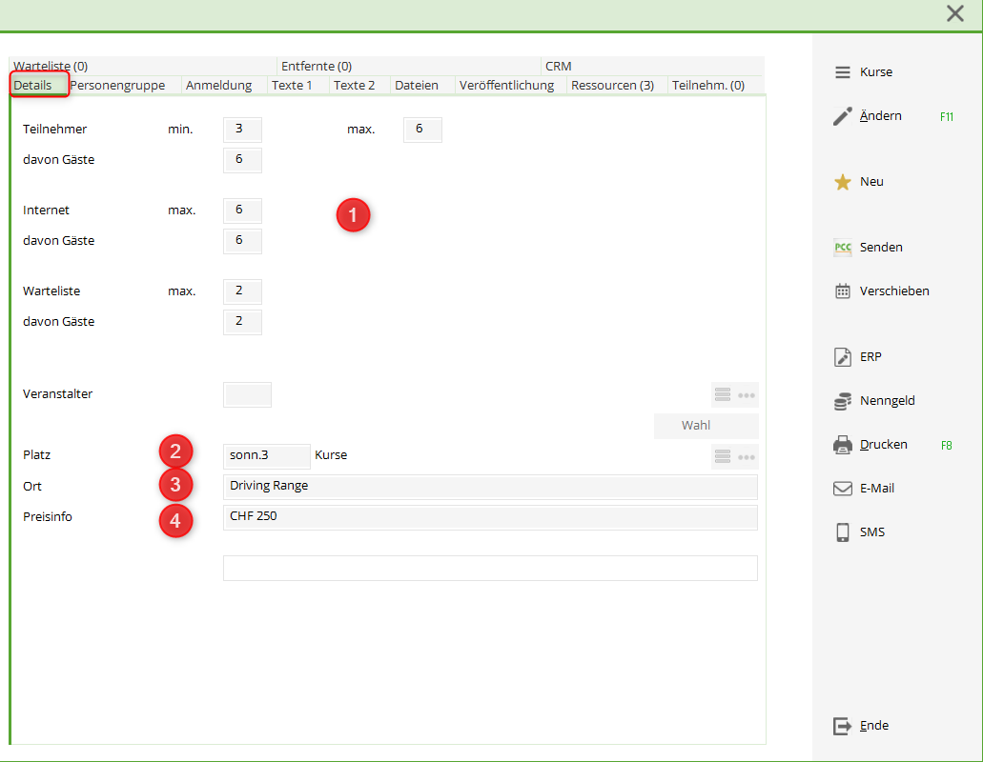This screenshot has width=983, height=762.
Task: Click the Neu star icon
Action: [842, 182]
